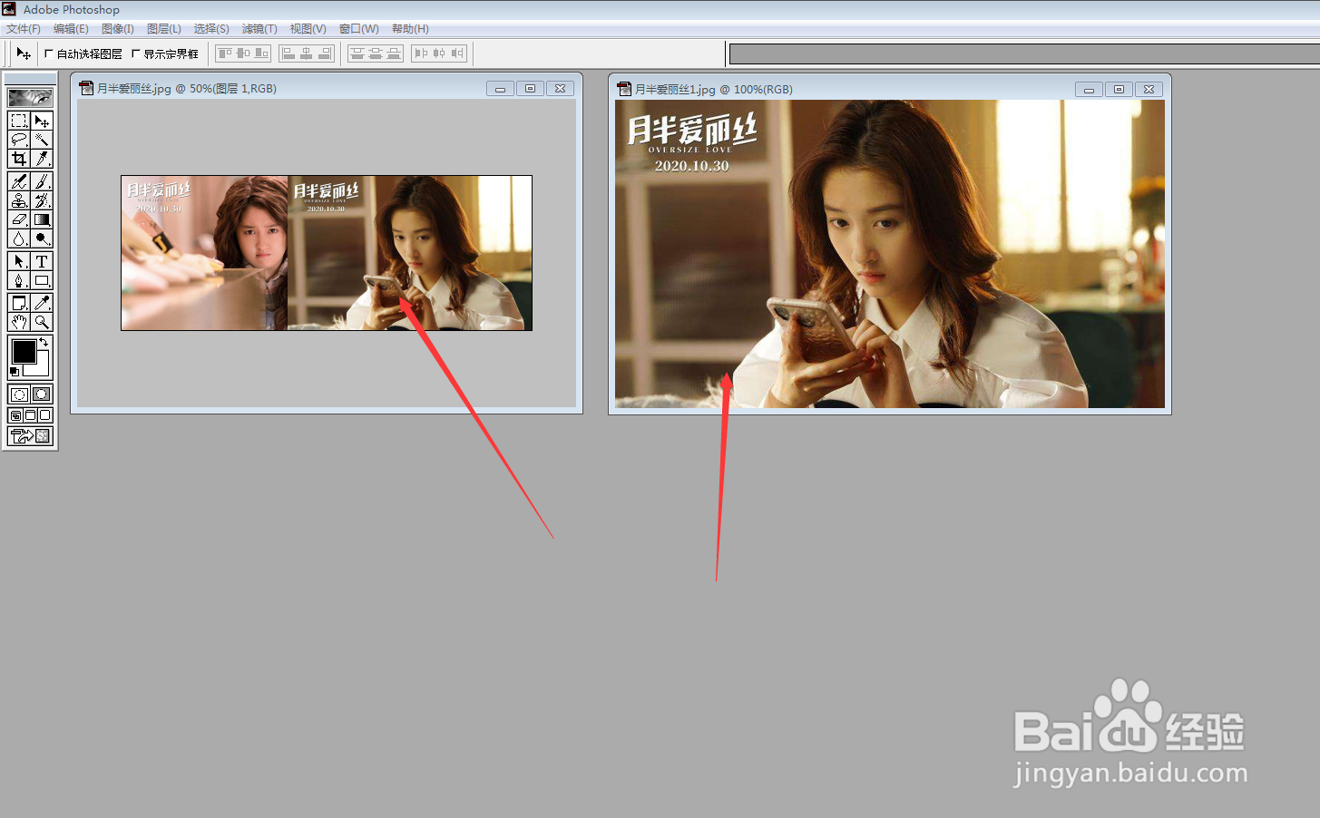This screenshot has height=818, width=1320.
Task: Open the 图层(L) menu
Action: pos(164,29)
